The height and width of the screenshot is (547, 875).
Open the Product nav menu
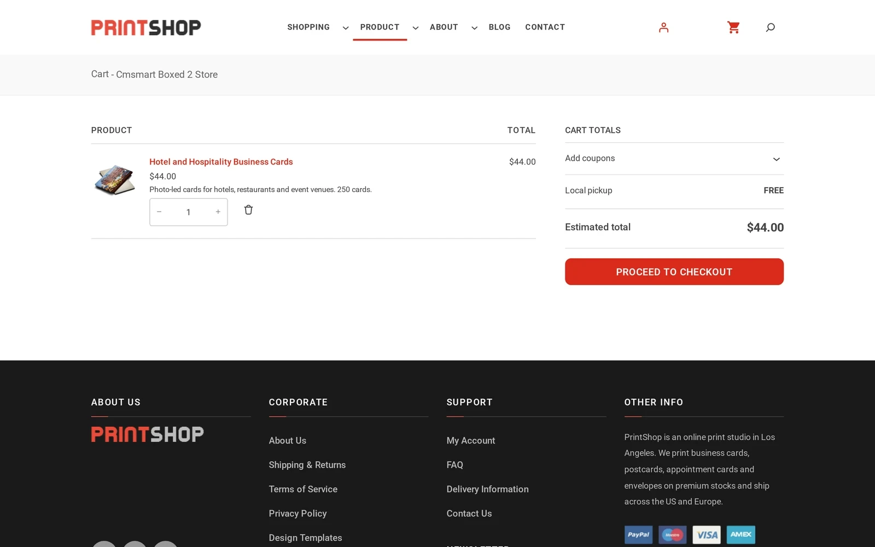coord(380,27)
